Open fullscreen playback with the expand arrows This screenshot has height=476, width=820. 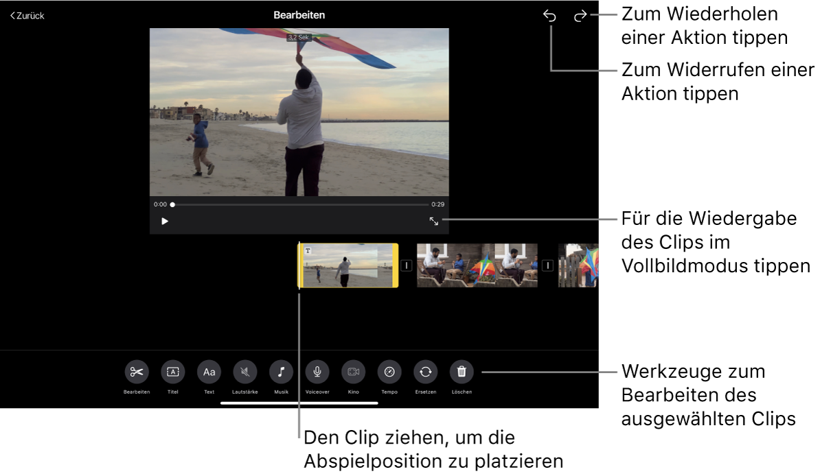434,221
